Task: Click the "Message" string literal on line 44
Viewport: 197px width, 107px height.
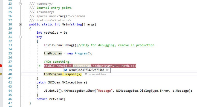Action: [x=103, y=91]
